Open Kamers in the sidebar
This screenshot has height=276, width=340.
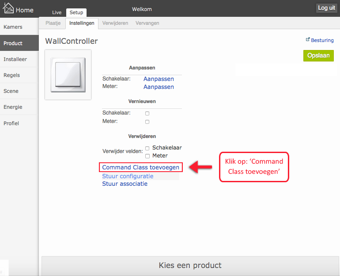coord(19,27)
